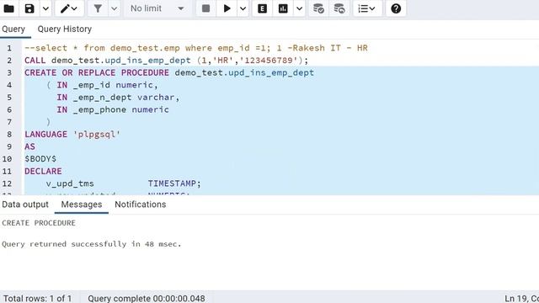Click the CREATE OR REPLACE PROCEDURE line
The height and width of the screenshot is (303, 539).
pyautogui.click(x=169, y=73)
